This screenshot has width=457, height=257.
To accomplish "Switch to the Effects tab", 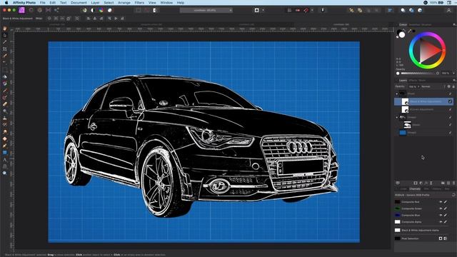I will 413,81.
